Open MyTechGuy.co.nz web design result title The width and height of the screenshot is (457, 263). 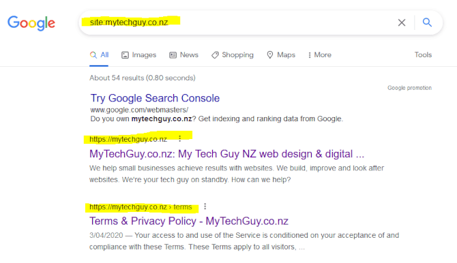[226, 154]
